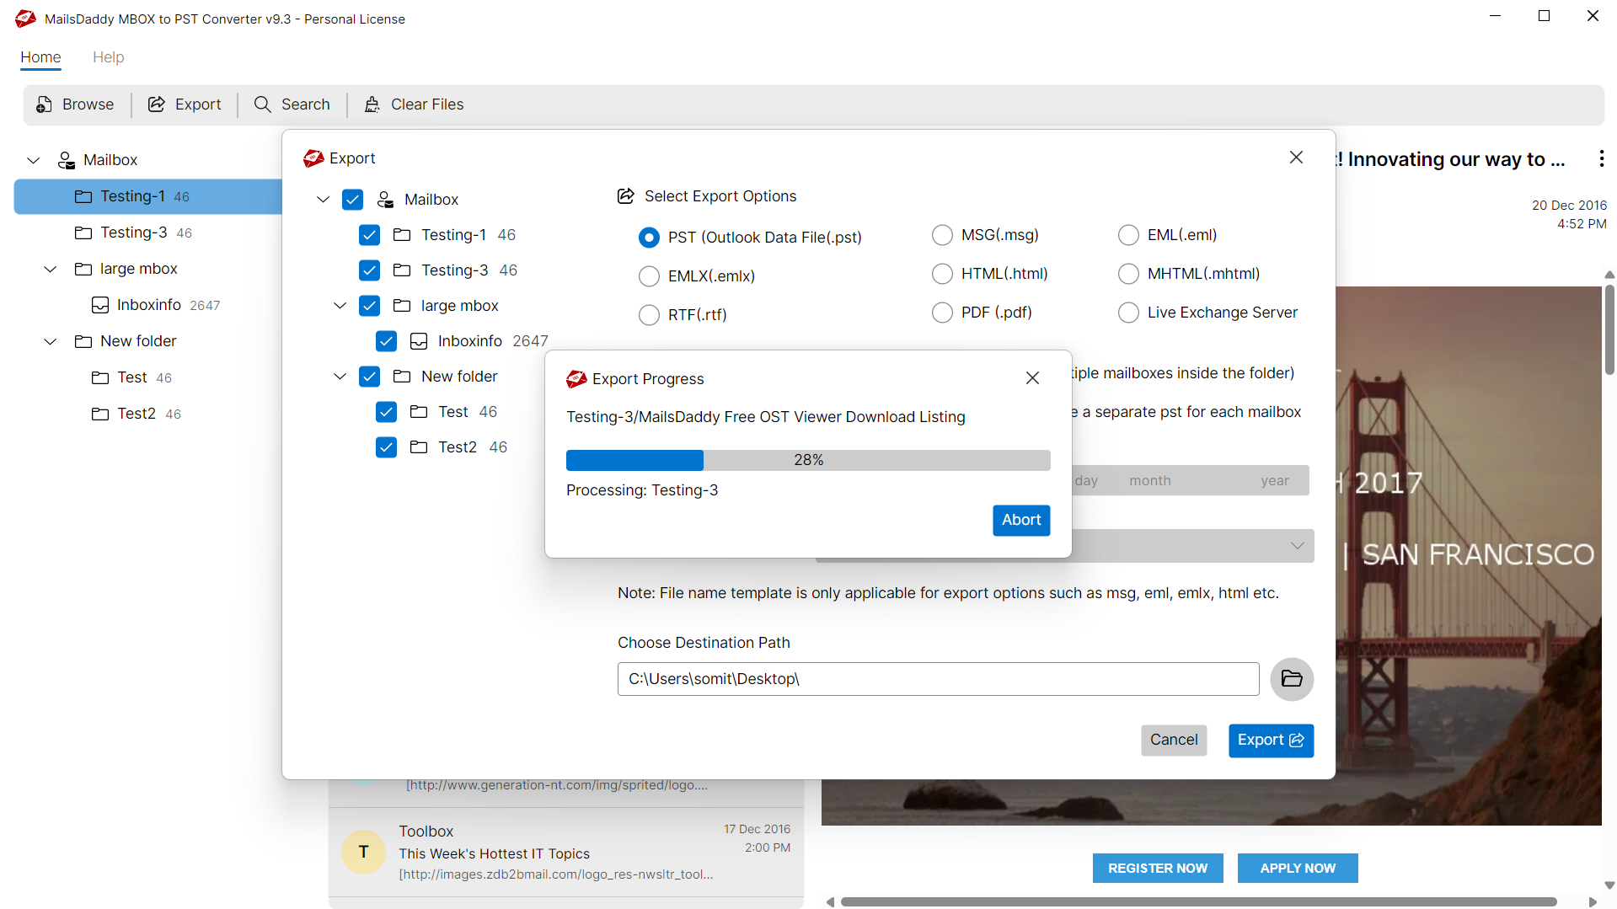Select Live Exchange Server radio option

coord(1128,313)
